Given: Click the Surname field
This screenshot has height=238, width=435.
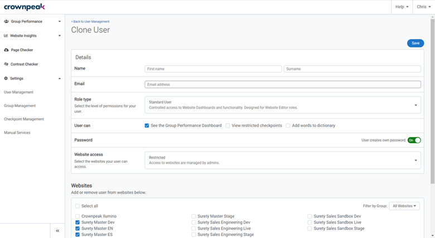Looking at the screenshot, I should tap(352, 69).
